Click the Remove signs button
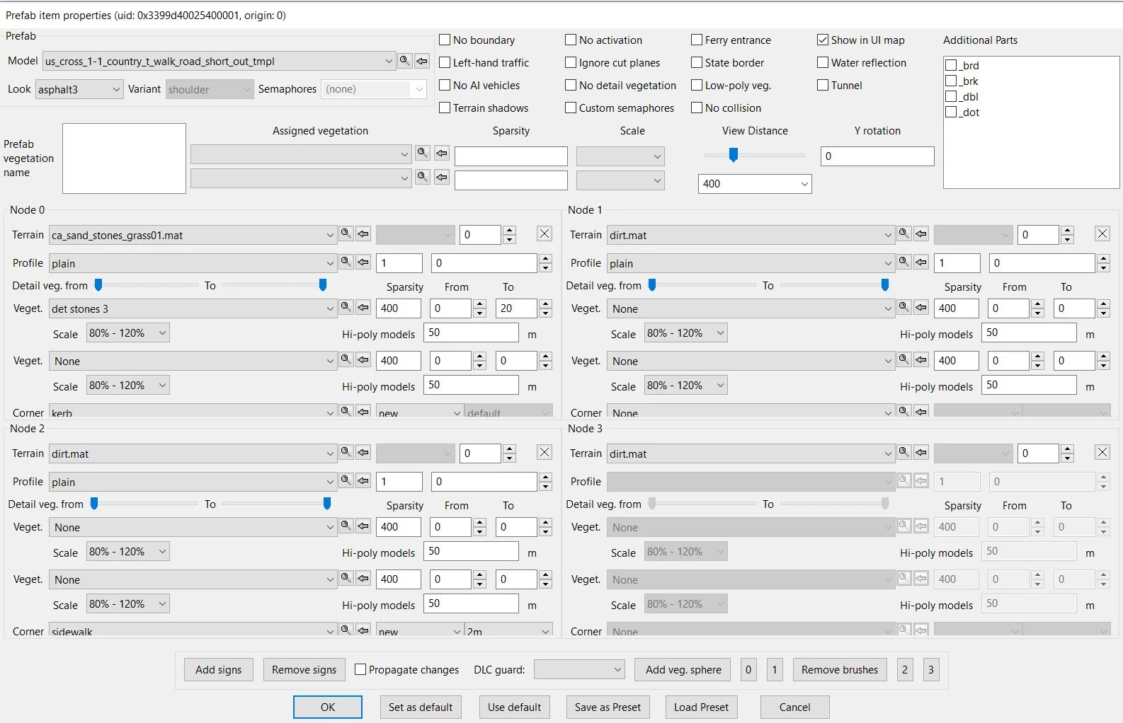Image resolution: width=1123 pixels, height=723 pixels. tap(304, 669)
